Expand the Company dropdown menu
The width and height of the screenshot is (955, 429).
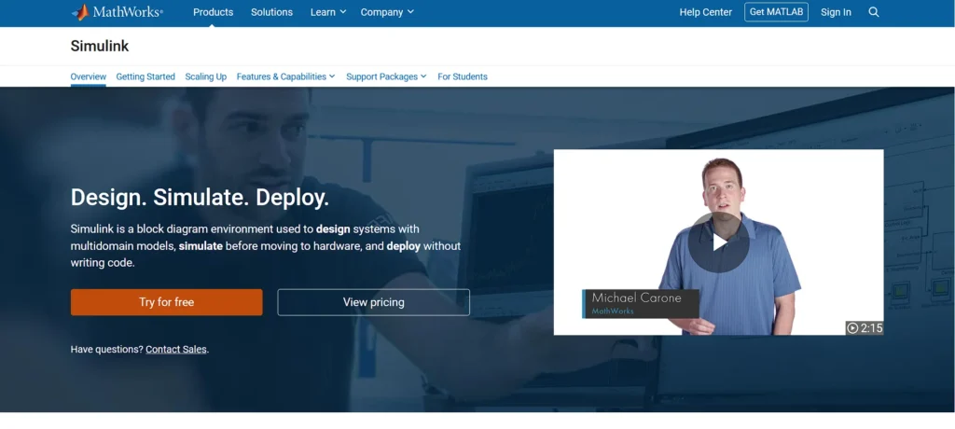(387, 12)
